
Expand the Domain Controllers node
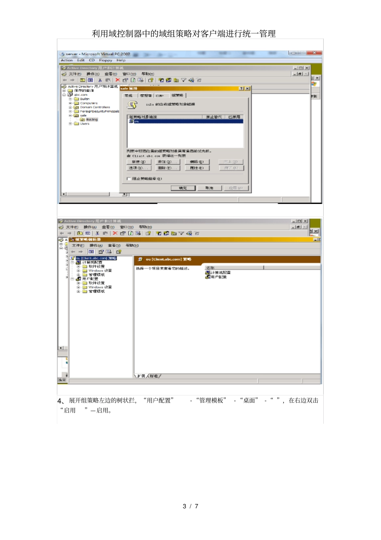(71, 107)
